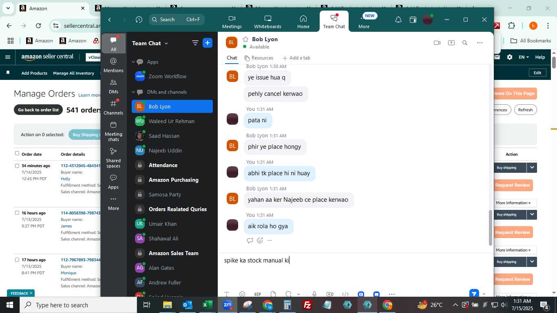Image resolution: width=557 pixels, height=313 pixels.
Task: Open Apps in Zoom left sidebar
Action: click(x=113, y=182)
